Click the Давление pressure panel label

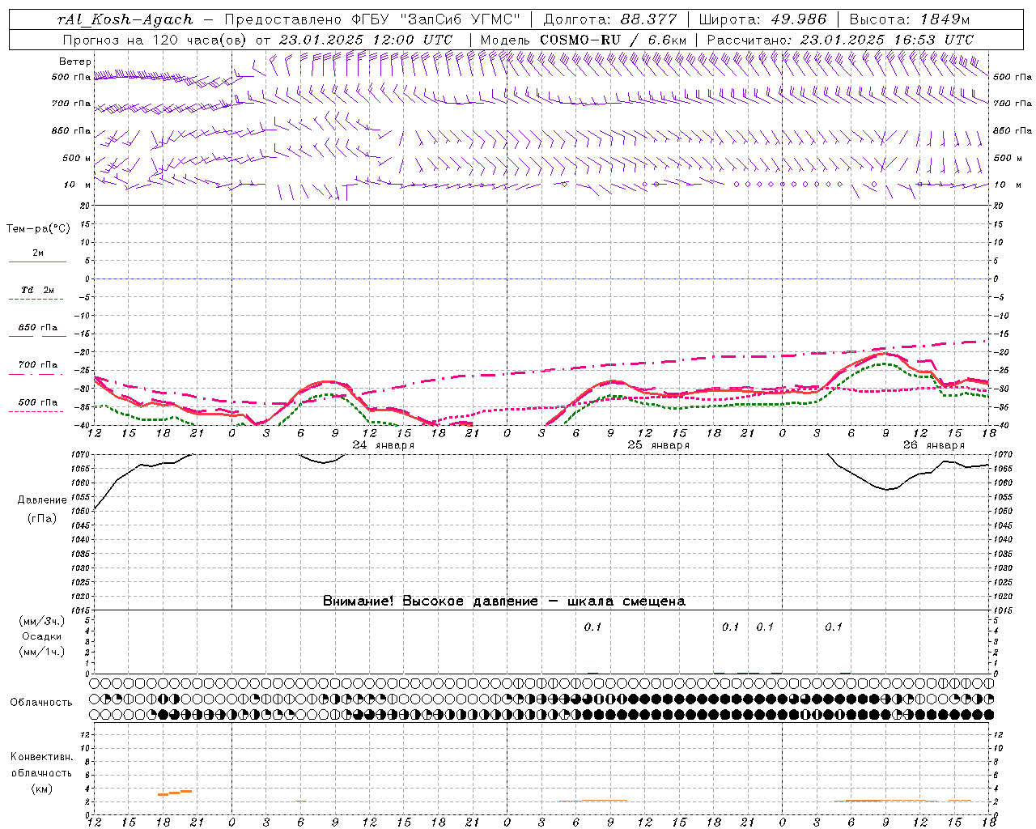(42, 500)
